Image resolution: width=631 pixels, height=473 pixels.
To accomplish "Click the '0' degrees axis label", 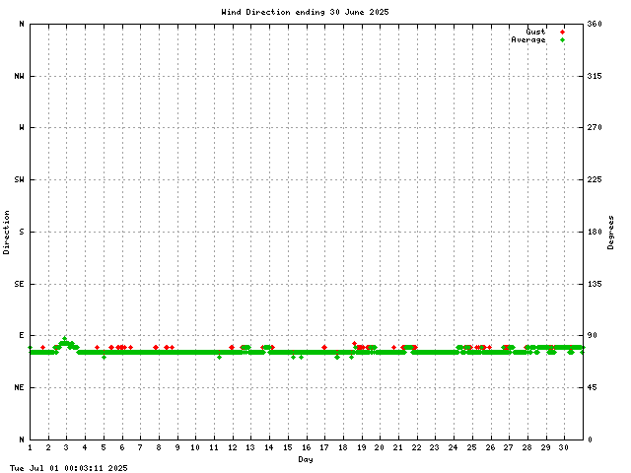I will click(x=590, y=439).
